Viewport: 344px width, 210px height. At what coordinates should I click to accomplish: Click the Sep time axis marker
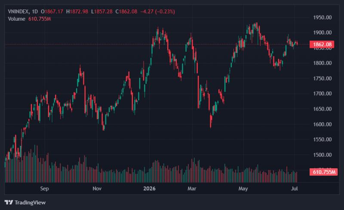coord(45,188)
